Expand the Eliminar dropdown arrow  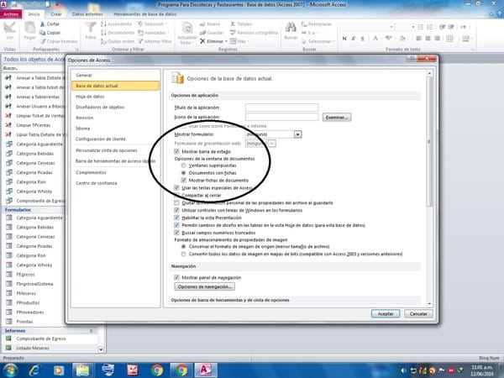[226, 41]
